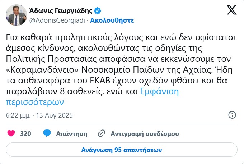Screen dimensions: 244x164
Task: Like the tweet with the heart icon
Action: tap(11, 133)
